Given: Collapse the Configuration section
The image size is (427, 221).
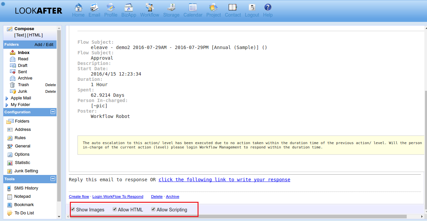Looking at the screenshot, I should (x=53, y=112).
